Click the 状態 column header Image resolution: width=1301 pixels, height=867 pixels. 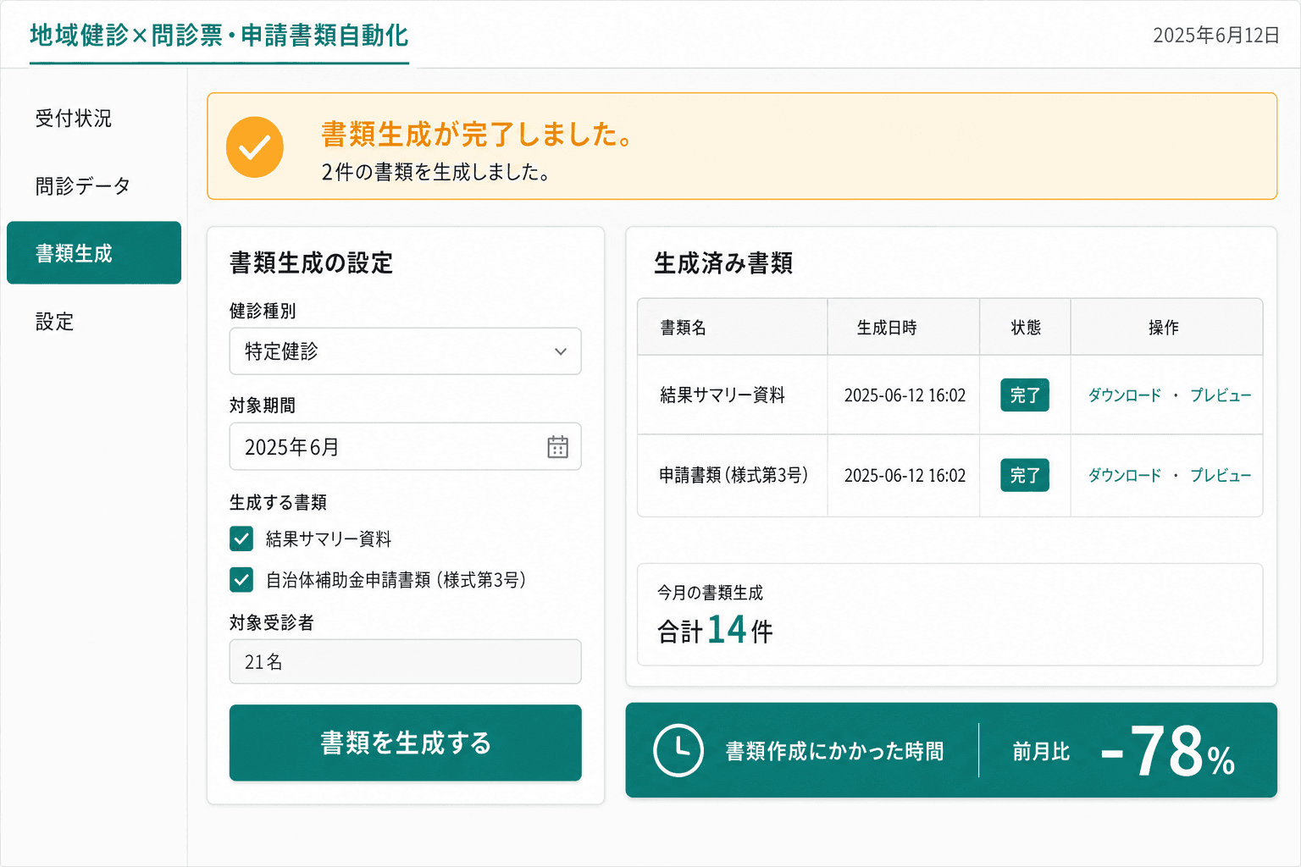pyautogui.click(x=1026, y=328)
